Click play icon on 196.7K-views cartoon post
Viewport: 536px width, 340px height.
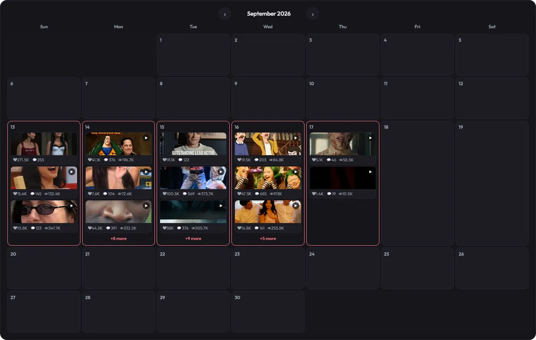click(x=146, y=138)
